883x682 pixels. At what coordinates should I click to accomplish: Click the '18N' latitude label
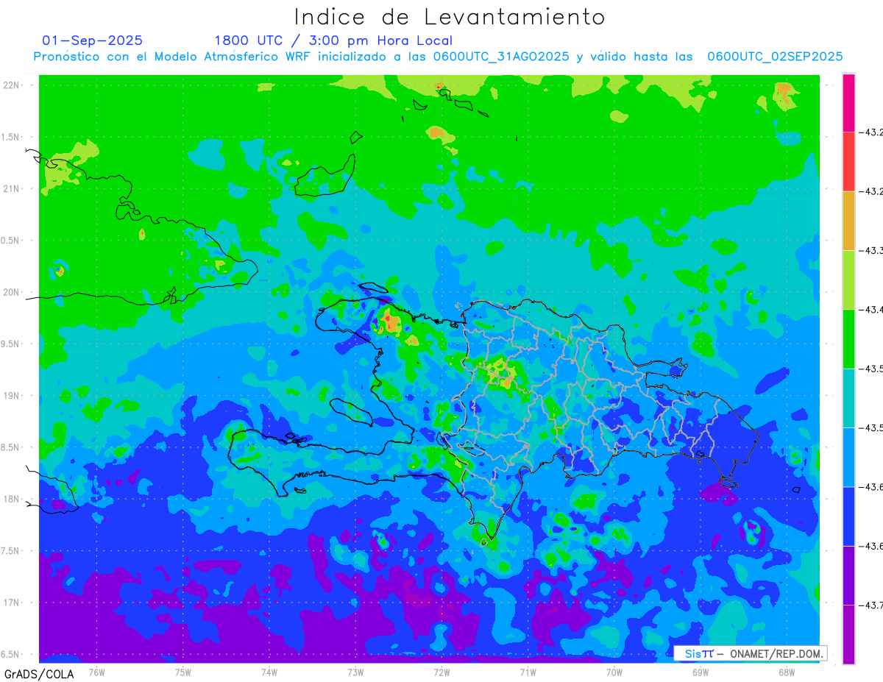(12, 500)
